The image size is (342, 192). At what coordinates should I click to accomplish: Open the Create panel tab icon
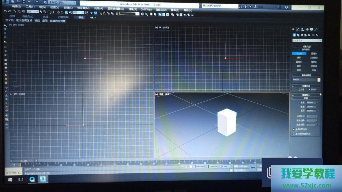[293, 29]
